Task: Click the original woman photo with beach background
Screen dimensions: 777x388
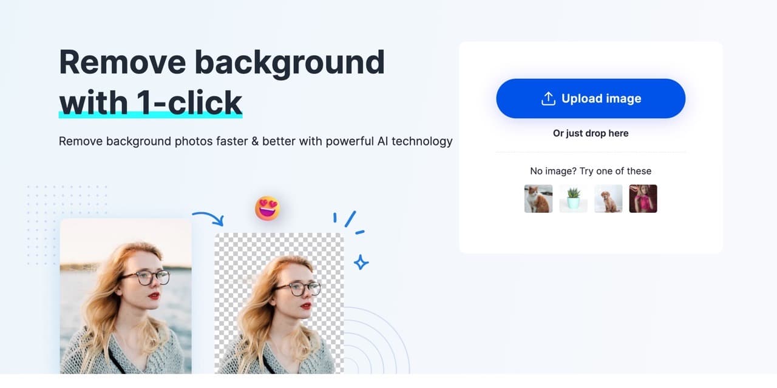Action: 126,296
